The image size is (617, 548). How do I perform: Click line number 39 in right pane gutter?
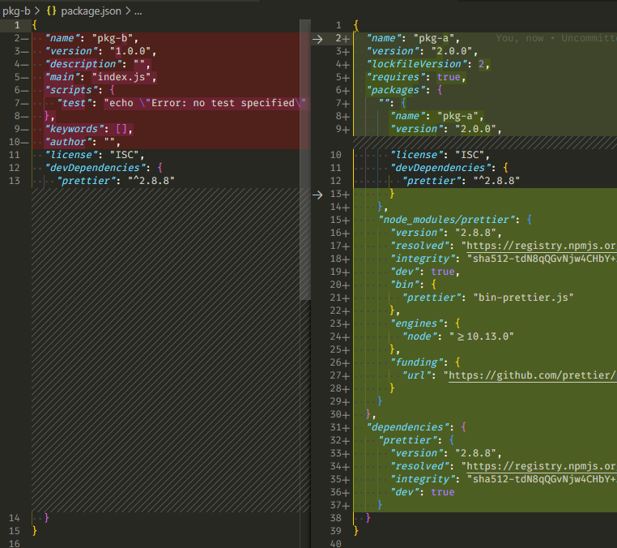tap(336, 531)
